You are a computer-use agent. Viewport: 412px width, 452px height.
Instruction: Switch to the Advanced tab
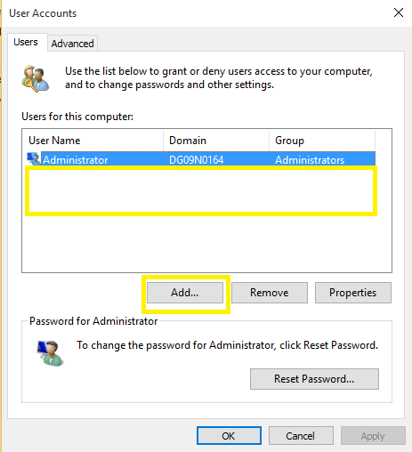point(72,44)
